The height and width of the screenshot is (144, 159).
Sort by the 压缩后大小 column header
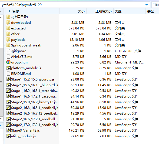tap(100, 11)
